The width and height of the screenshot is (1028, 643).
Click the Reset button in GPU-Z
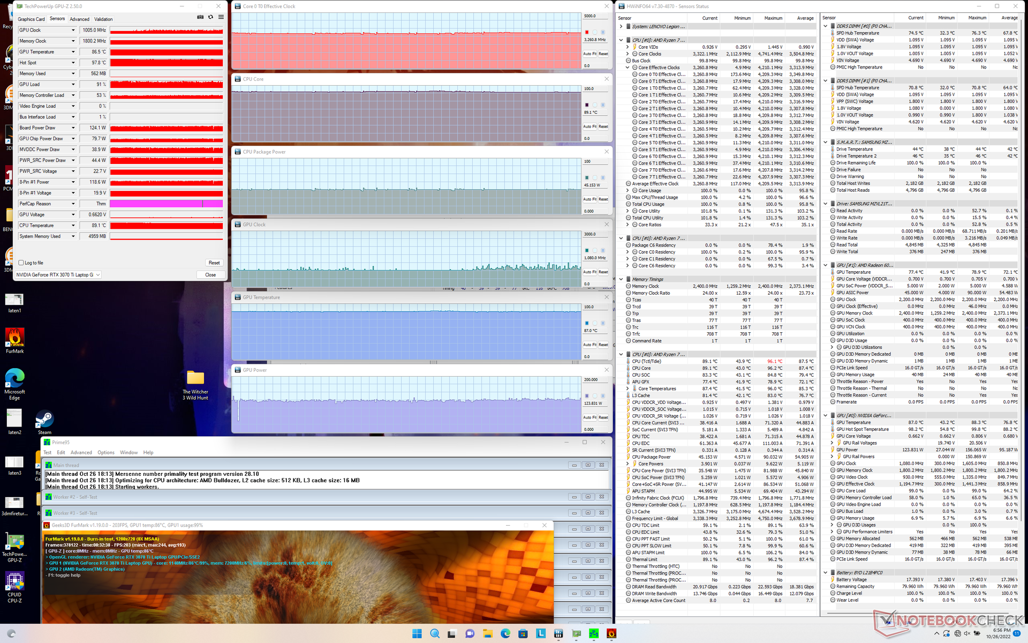pyautogui.click(x=214, y=263)
